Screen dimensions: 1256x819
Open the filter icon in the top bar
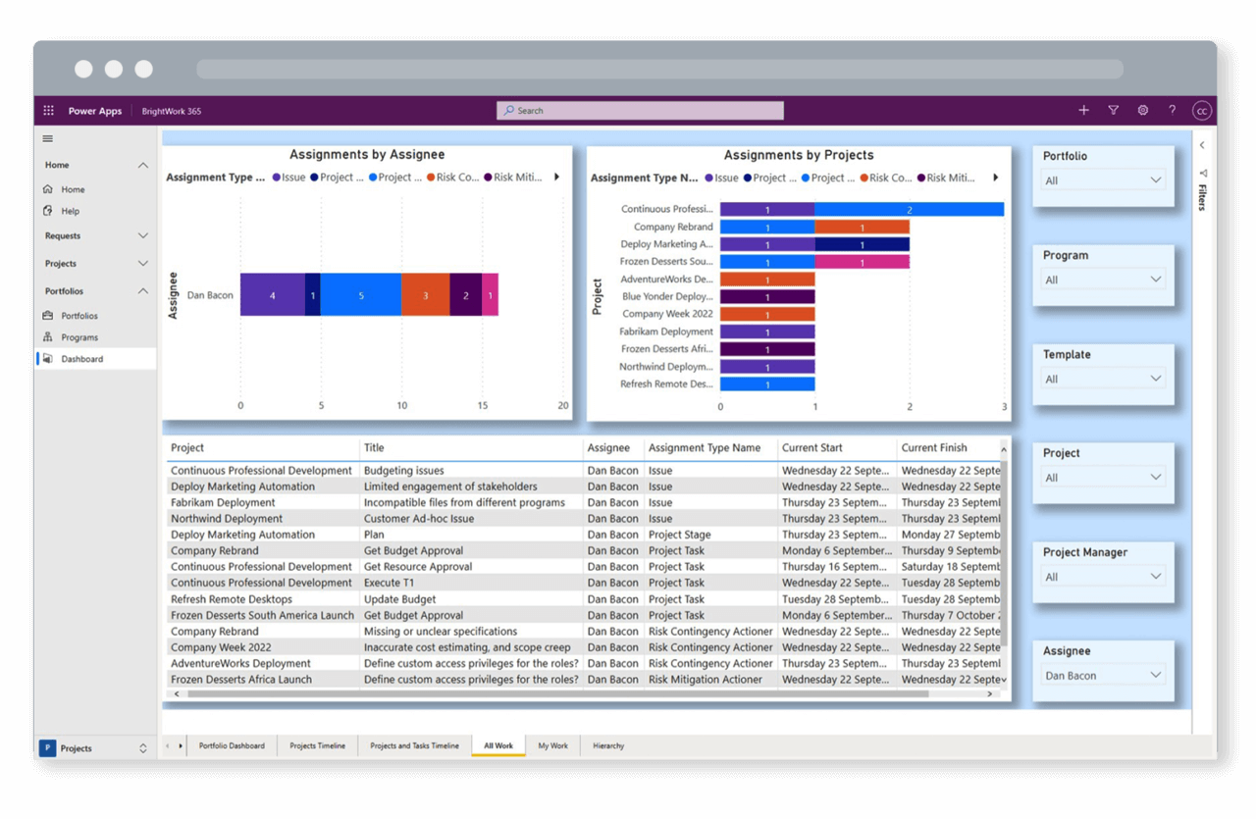click(1113, 110)
